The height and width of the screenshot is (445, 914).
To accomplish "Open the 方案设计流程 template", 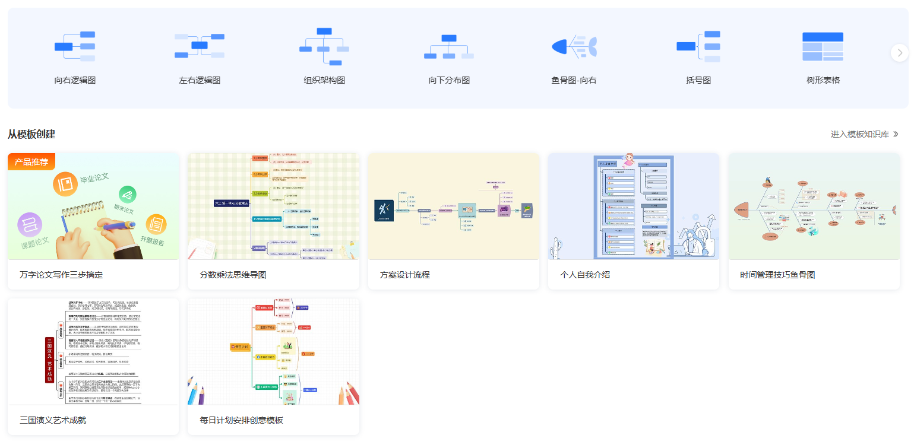I will (453, 206).
